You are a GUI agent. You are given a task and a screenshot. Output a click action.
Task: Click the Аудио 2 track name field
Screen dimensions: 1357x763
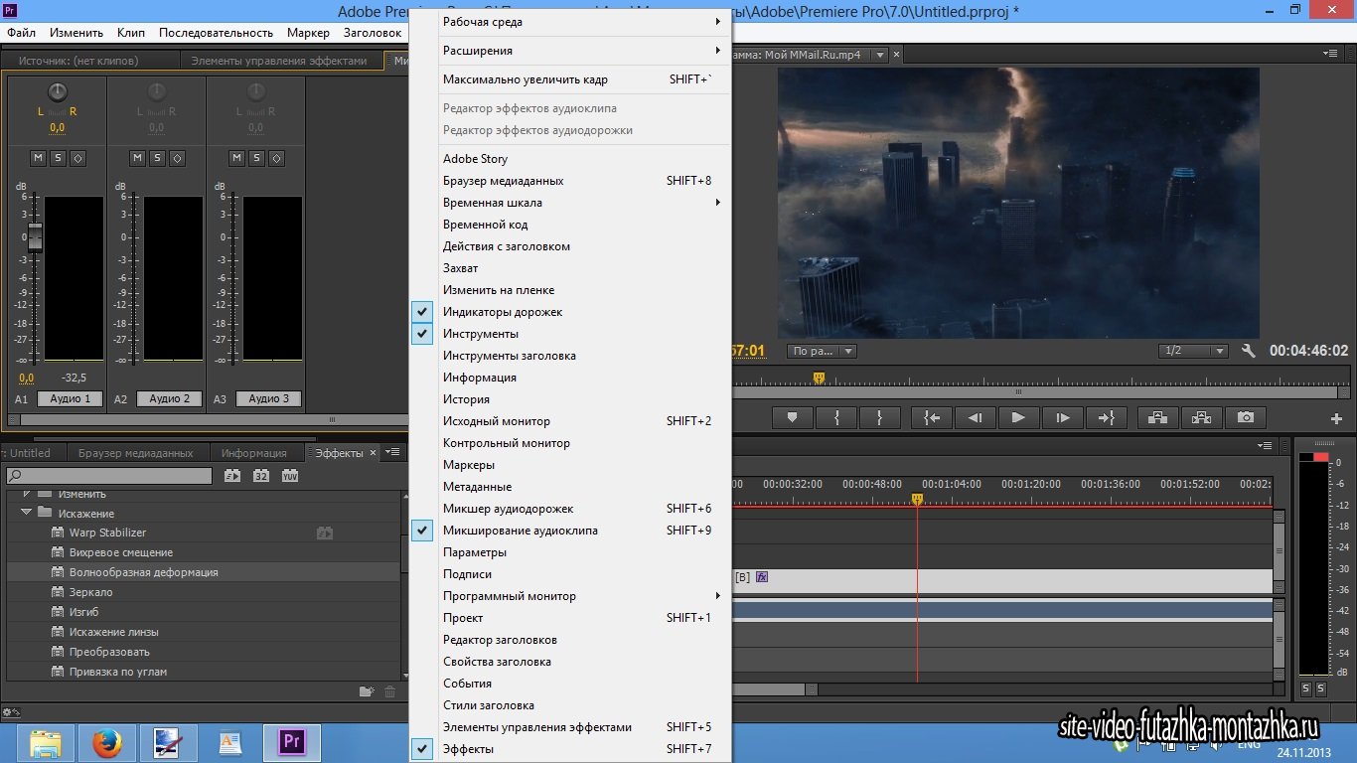[x=170, y=398]
